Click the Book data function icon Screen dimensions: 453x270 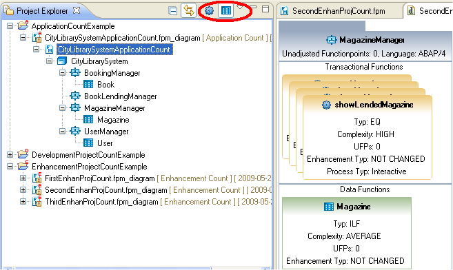click(x=88, y=85)
